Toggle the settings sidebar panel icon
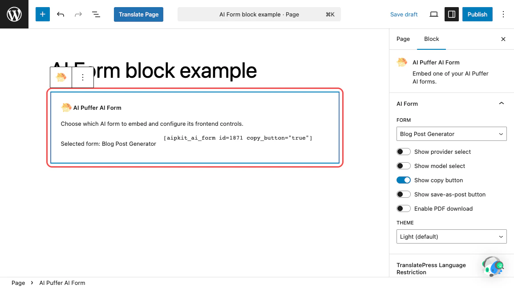The image size is (514, 288). pos(451,14)
